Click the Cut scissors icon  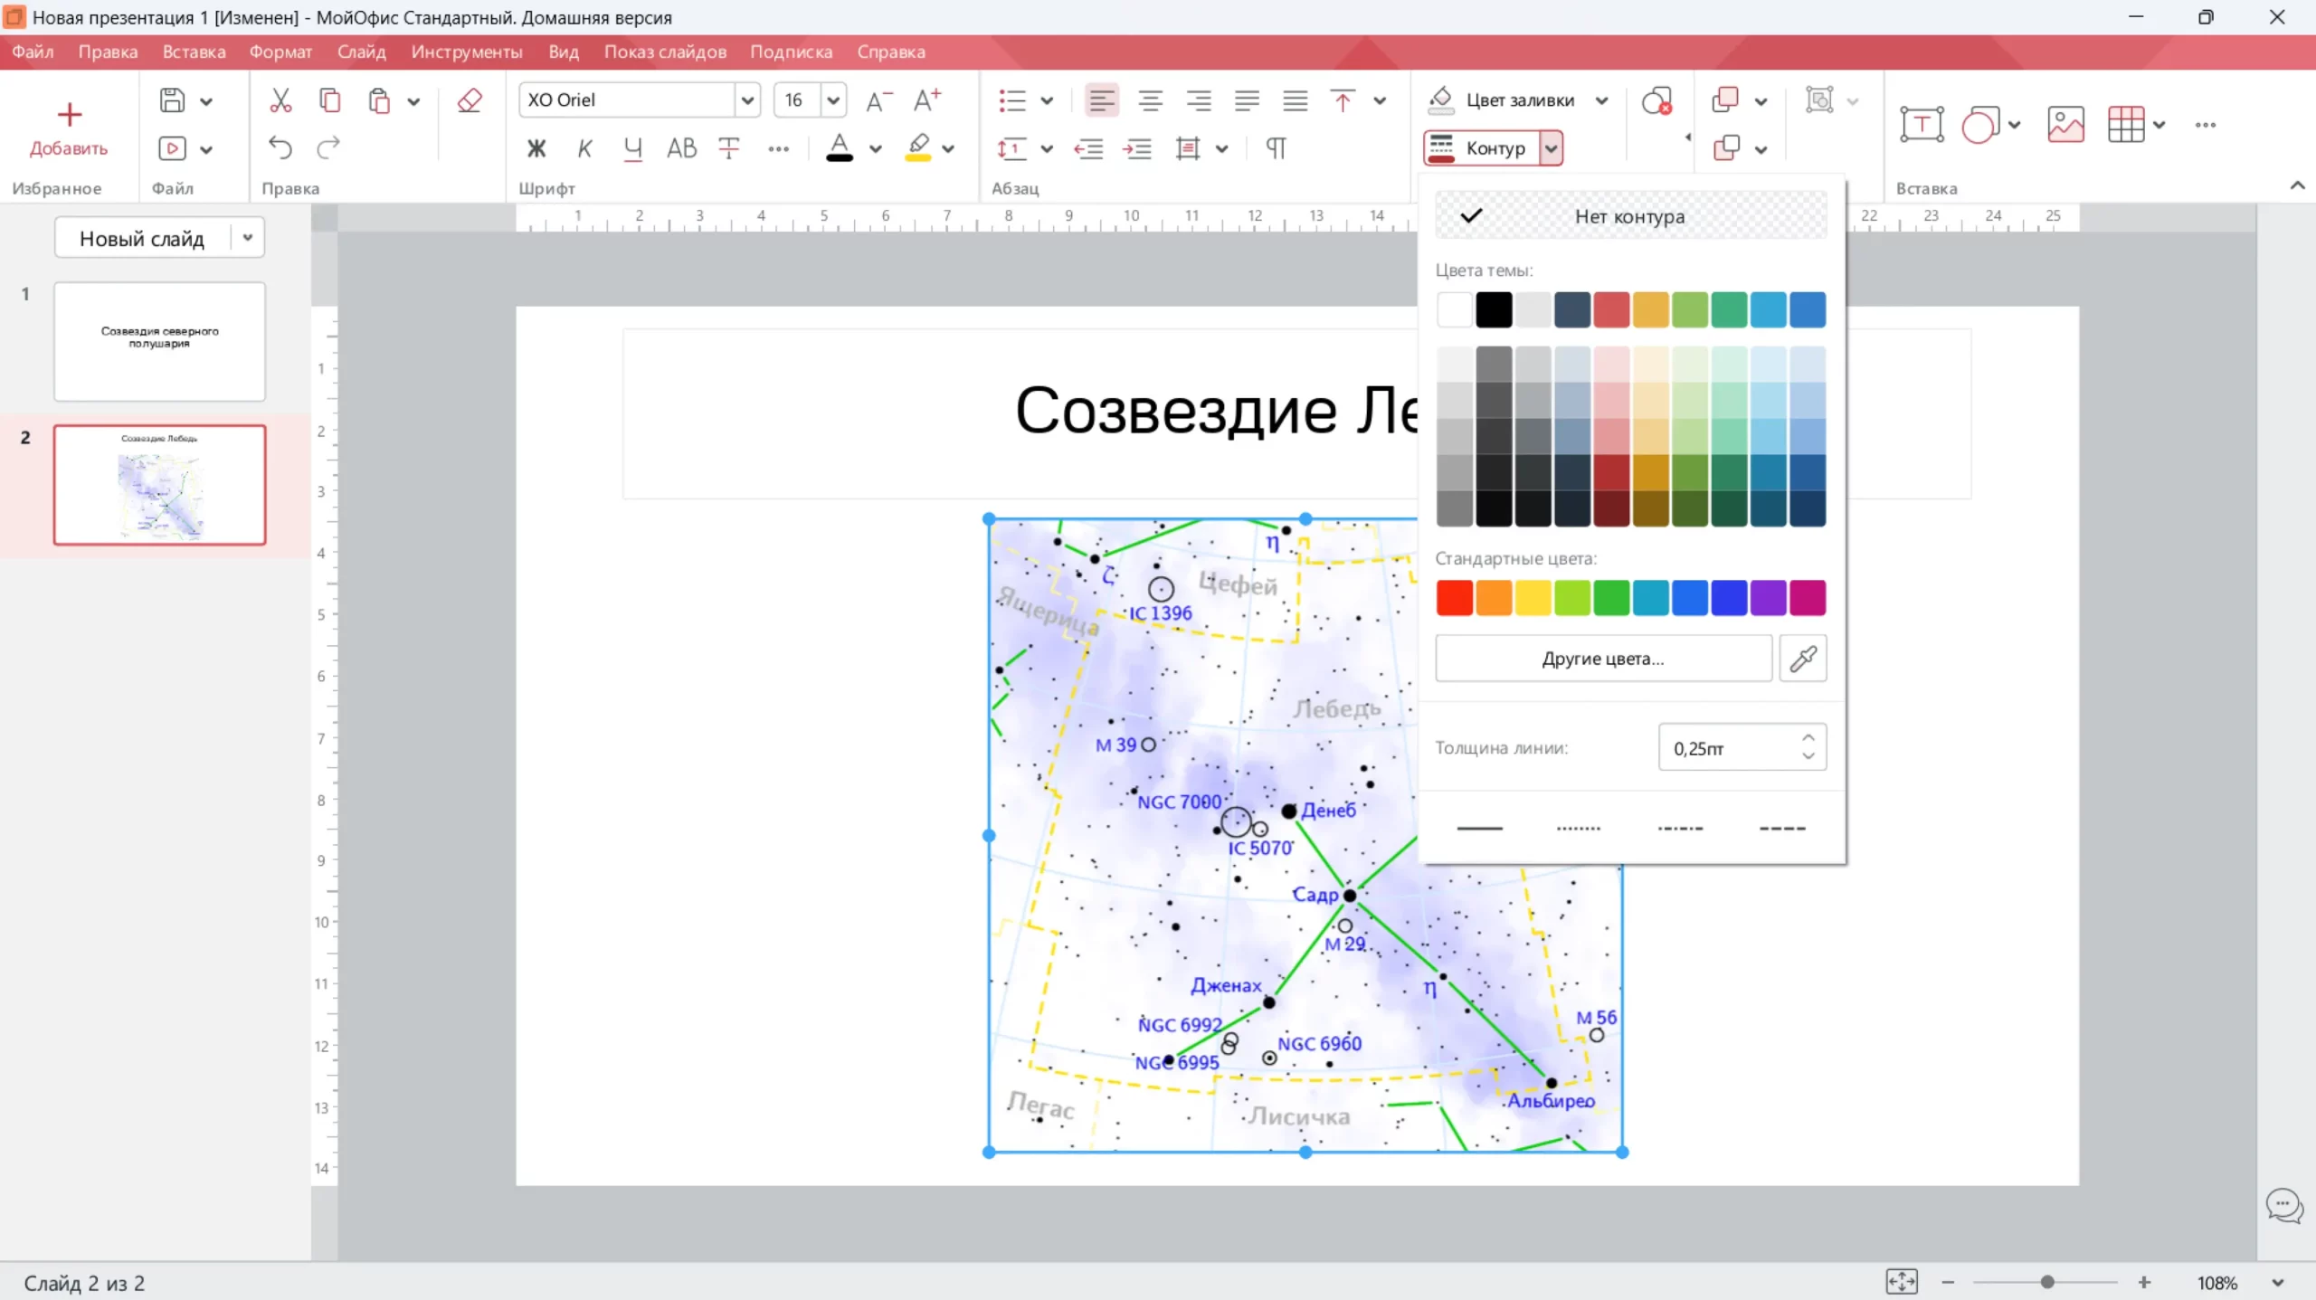tap(280, 100)
